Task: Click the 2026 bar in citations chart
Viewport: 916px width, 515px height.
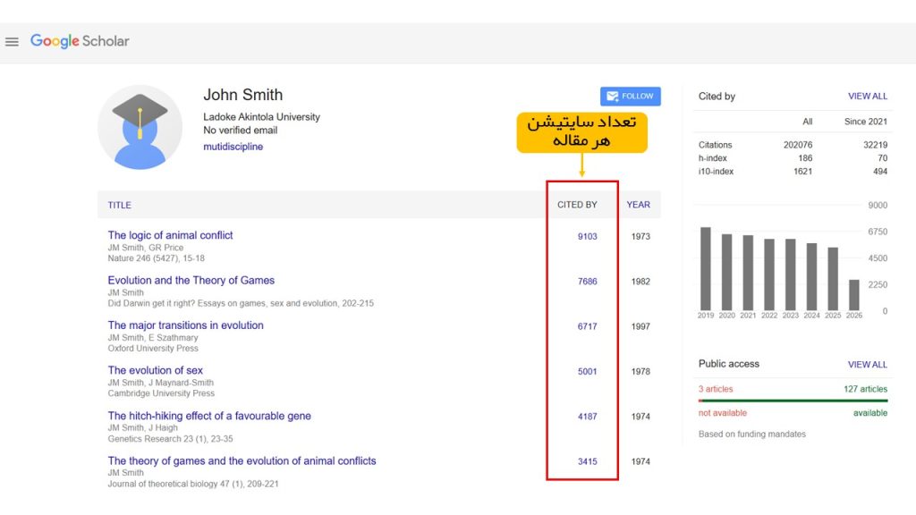Action: [854, 295]
